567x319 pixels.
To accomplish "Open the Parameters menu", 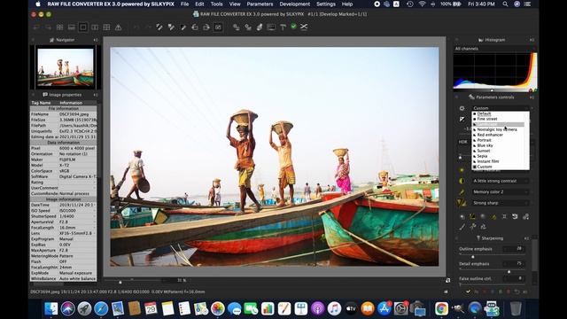I will coord(260,4).
